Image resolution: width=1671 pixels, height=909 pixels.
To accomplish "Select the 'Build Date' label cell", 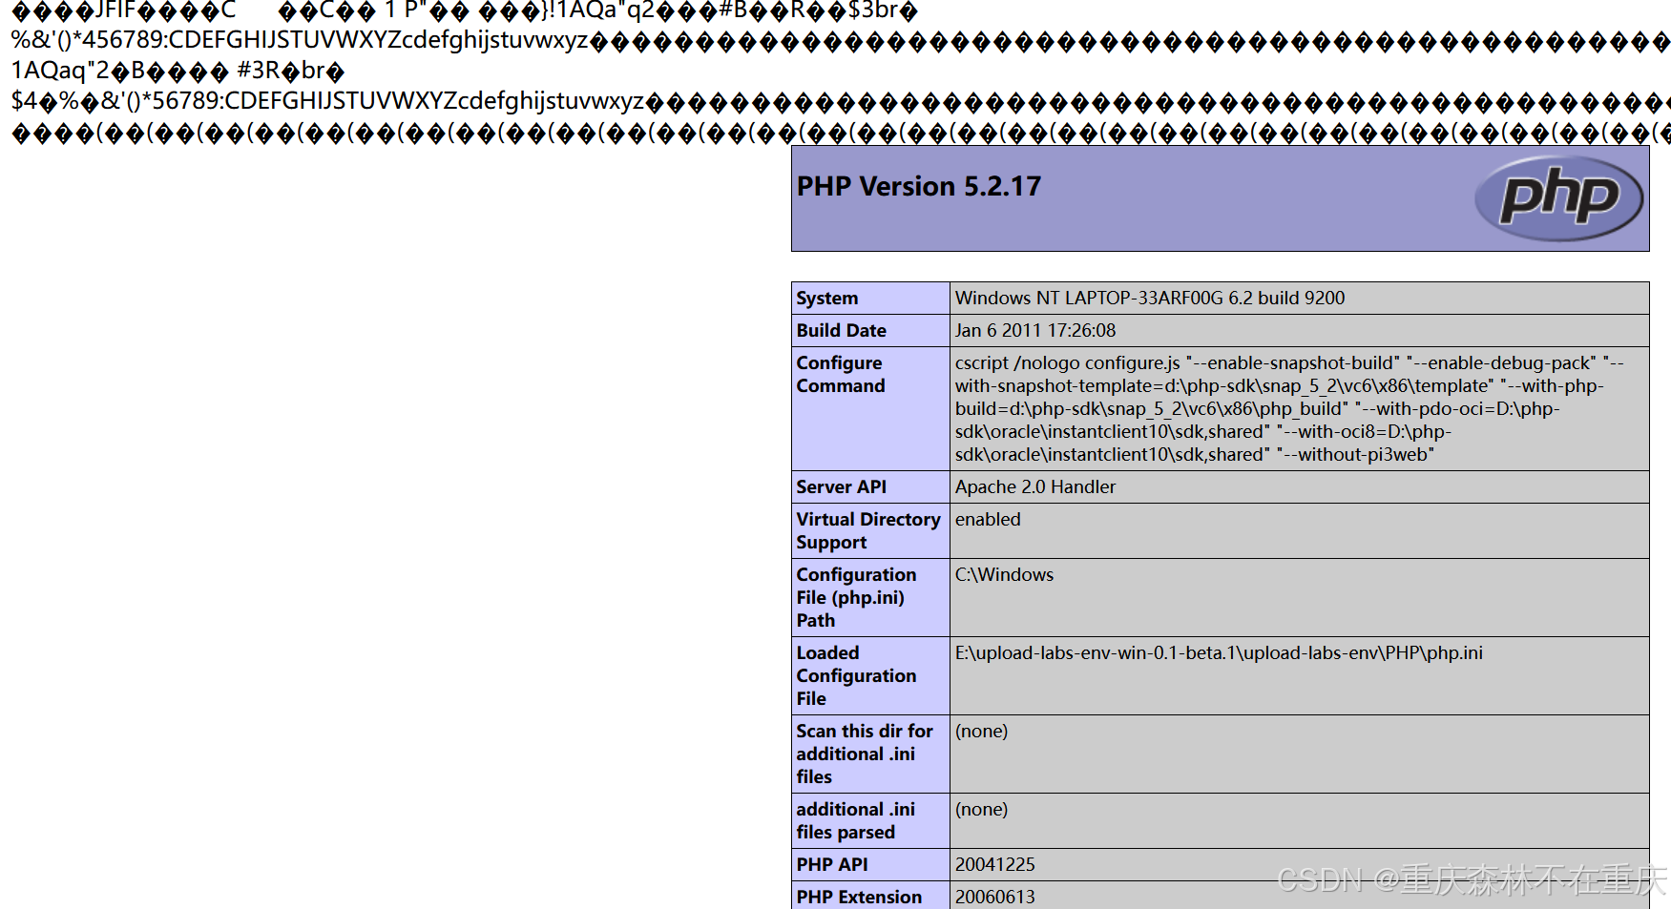I will [870, 330].
